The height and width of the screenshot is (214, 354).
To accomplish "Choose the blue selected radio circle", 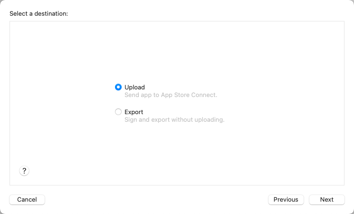I will pos(118,87).
